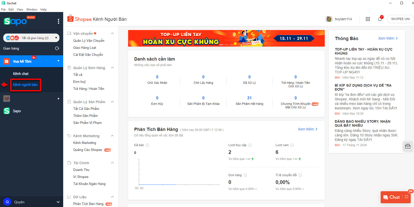Show info tooltip for Lượt xem

[292, 145]
